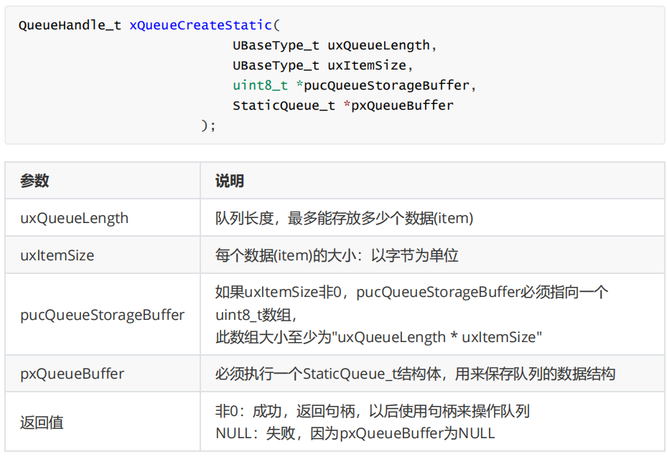Screen dimensions: 667x459
Task: Click the QueueHandle_t return type
Action: (70, 25)
